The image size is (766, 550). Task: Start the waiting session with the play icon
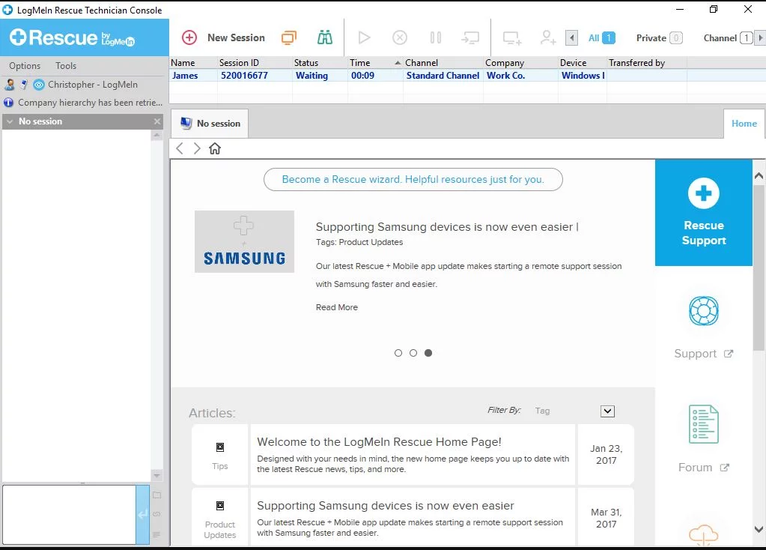pyautogui.click(x=364, y=37)
